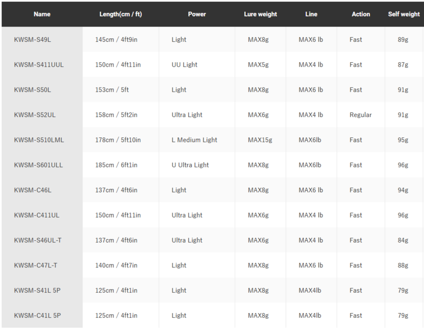The height and width of the screenshot is (329, 424).
Task: Click the Name column header
Action: click(x=42, y=14)
